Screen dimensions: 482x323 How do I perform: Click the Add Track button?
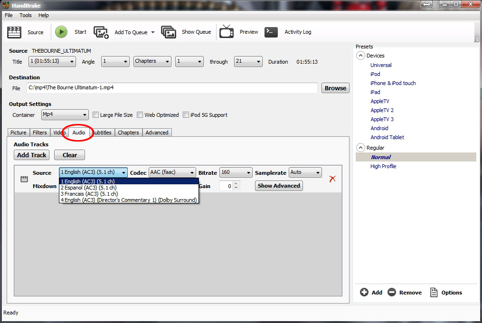pyautogui.click(x=32, y=155)
